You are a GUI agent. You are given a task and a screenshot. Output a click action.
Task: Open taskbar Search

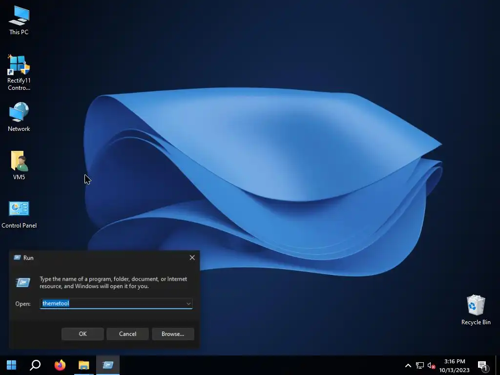click(x=35, y=365)
